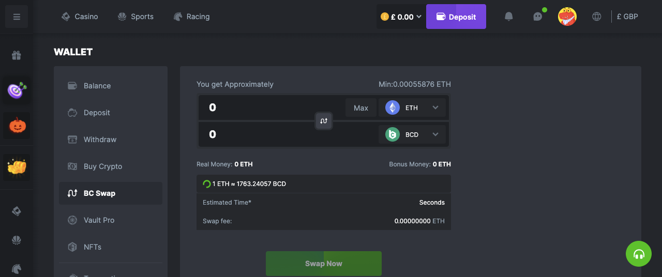Open the £ 0.00 balance dropdown
This screenshot has height=277, width=662.
(x=401, y=17)
